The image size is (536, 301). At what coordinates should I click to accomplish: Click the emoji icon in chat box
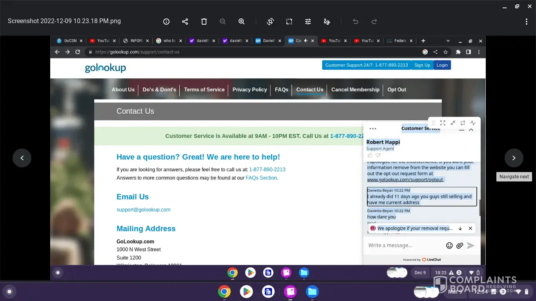(449, 245)
